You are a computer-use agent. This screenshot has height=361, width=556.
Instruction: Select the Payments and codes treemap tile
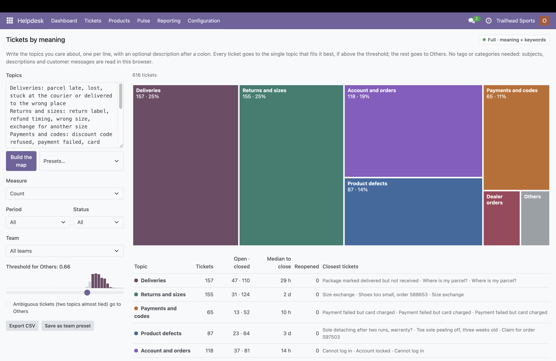point(516,137)
